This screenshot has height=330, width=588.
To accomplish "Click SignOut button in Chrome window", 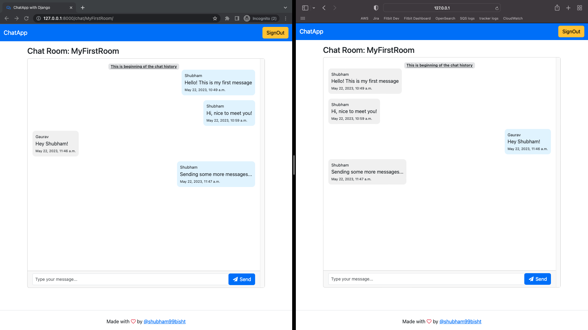I will point(275,33).
